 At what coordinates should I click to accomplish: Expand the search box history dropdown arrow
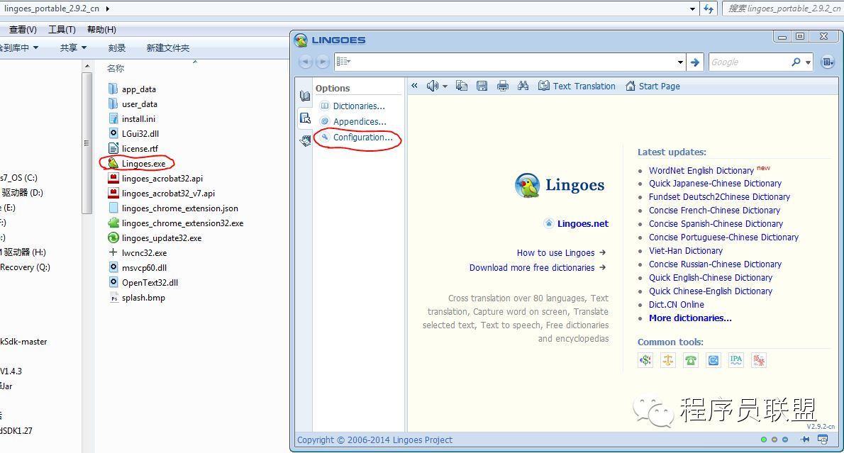tap(680, 62)
